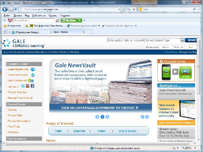The width and height of the screenshot is (203, 152).
Task: Pause the banner slideshow
Action: tap(142, 117)
